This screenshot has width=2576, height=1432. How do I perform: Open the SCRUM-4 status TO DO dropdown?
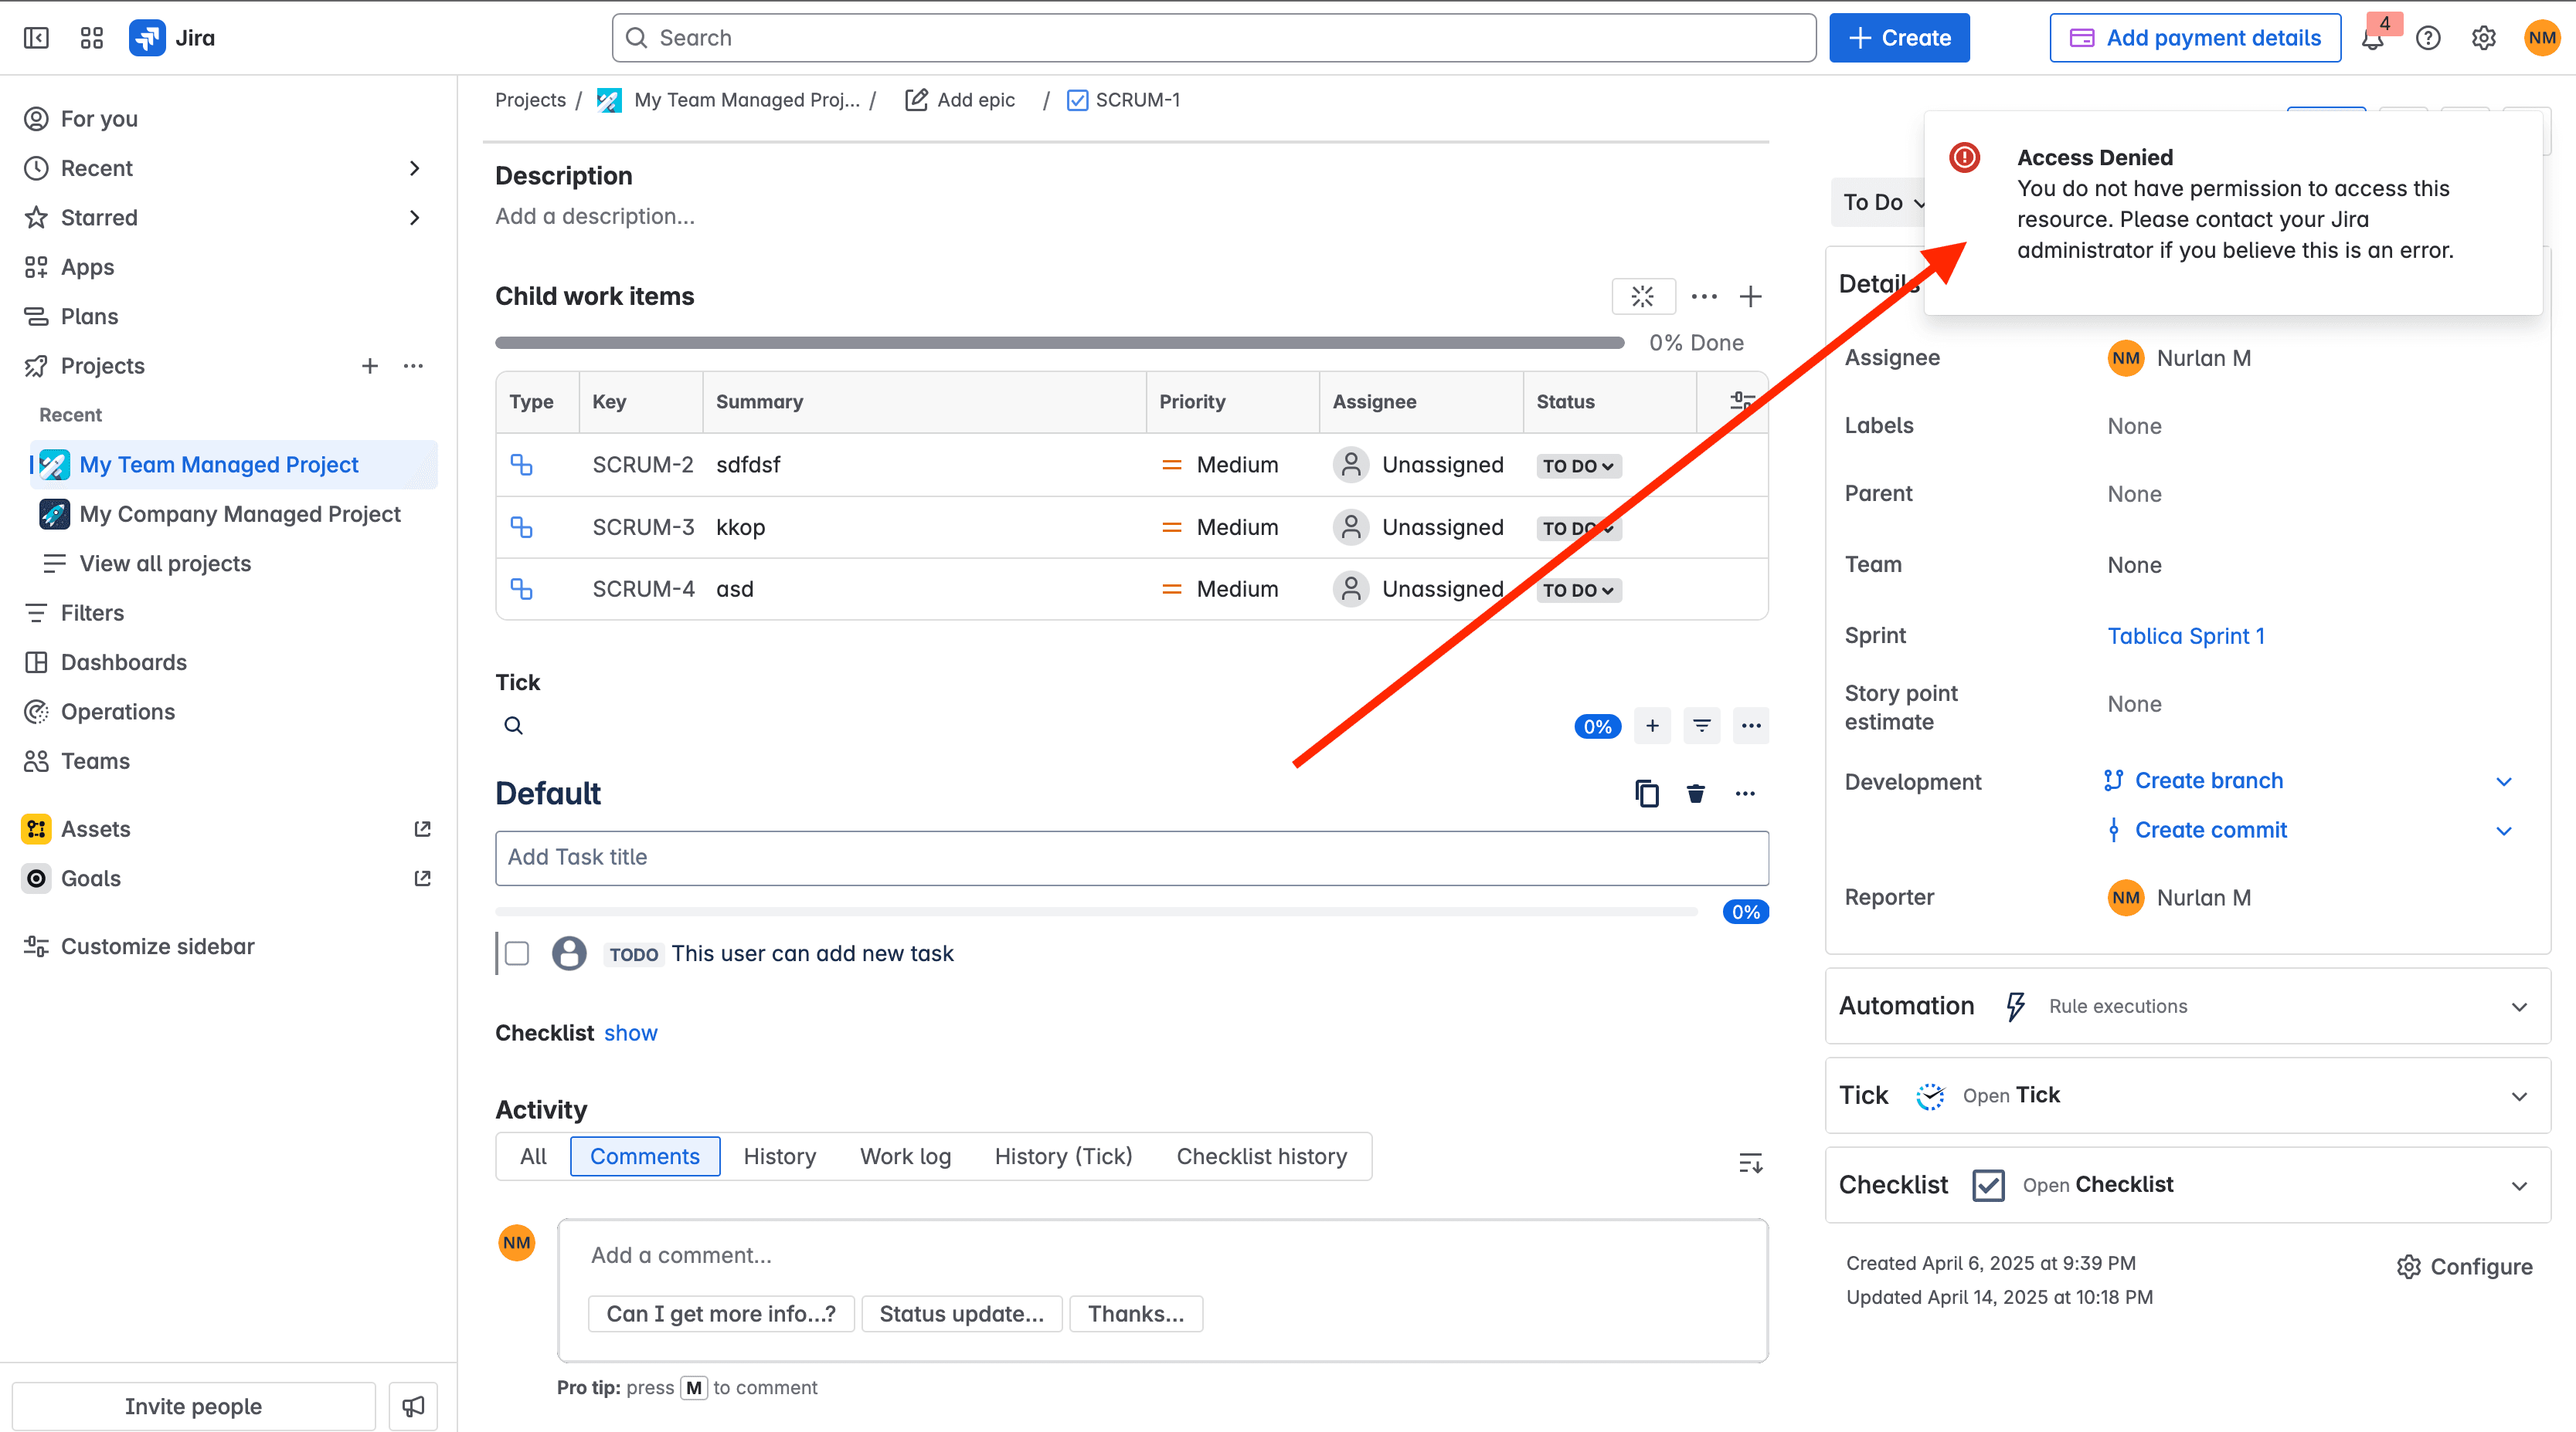point(1578,590)
